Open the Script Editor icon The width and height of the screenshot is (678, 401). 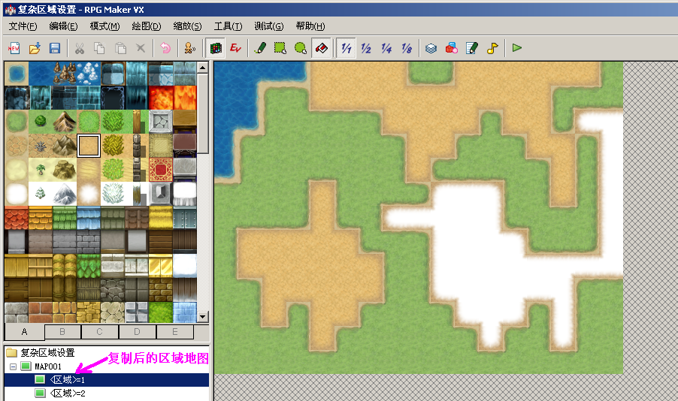(472, 48)
